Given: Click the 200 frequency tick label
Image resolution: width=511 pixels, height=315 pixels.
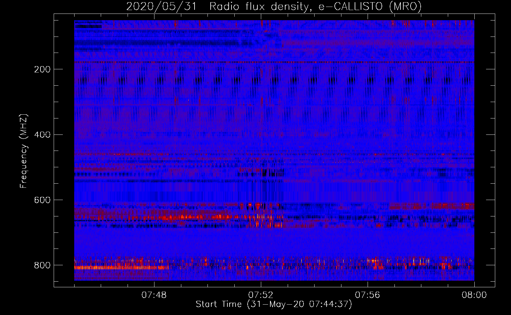Looking at the screenshot, I should pos(42,69).
